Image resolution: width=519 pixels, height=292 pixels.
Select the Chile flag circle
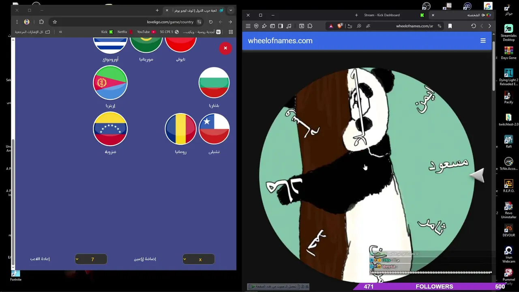[214, 129]
